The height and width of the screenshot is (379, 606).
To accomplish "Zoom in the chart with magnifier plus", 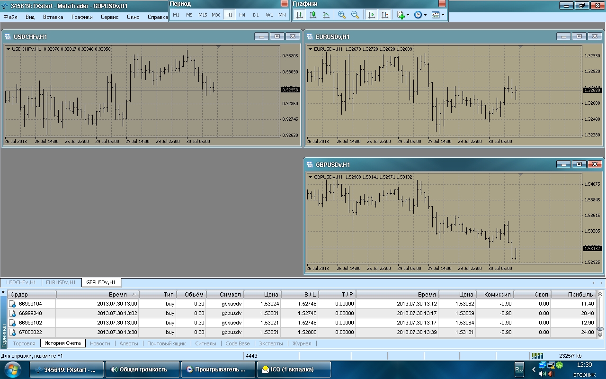I will 342,15.
